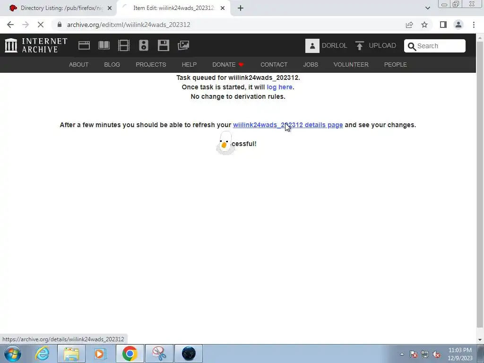484x363 pixels.
Task: Close the Directory Listing tab
Action: (x=110, y=8)
